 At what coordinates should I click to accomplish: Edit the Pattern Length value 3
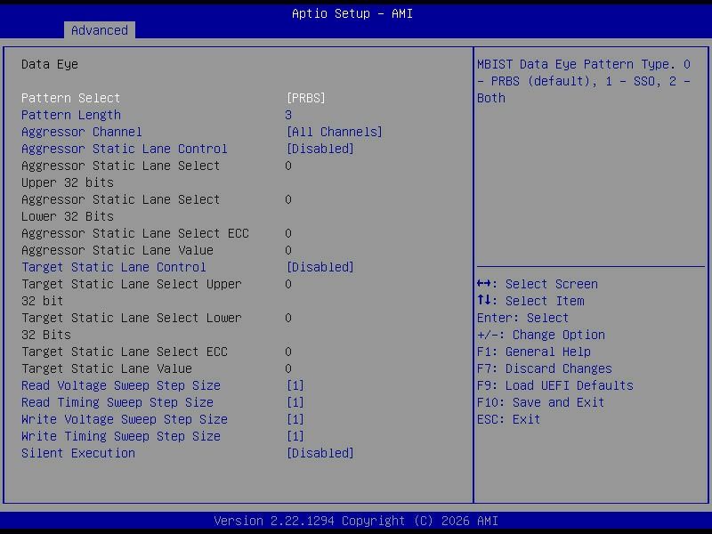click(x=288, y=115)
